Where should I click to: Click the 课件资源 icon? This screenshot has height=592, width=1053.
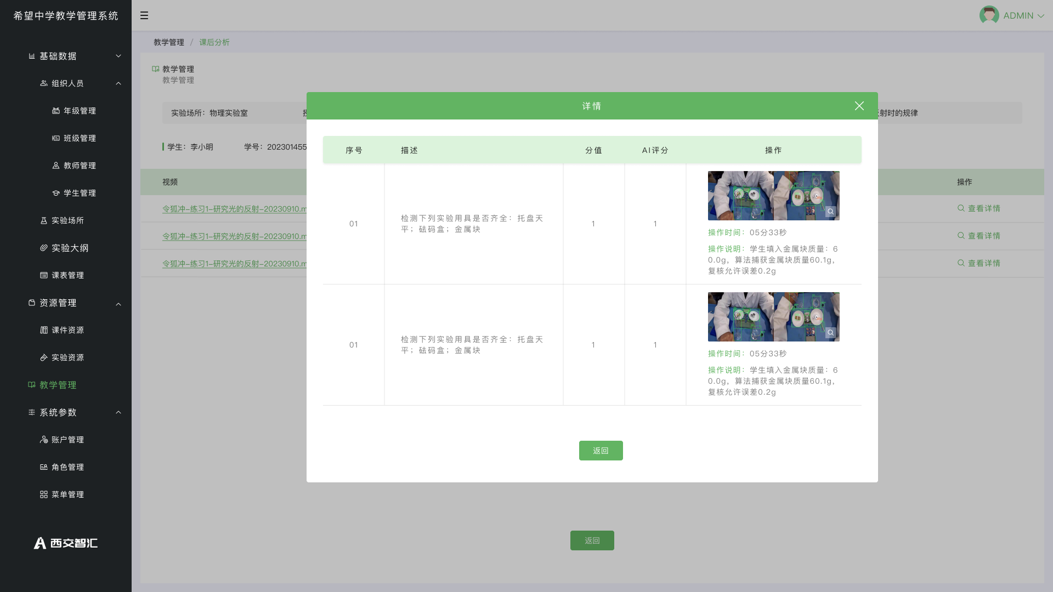click(x=44, y=330)
